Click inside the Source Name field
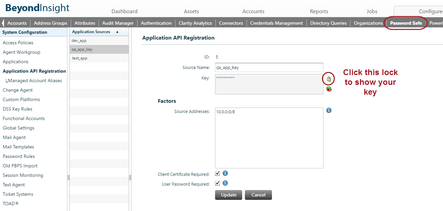 click(x=269, y=67)
